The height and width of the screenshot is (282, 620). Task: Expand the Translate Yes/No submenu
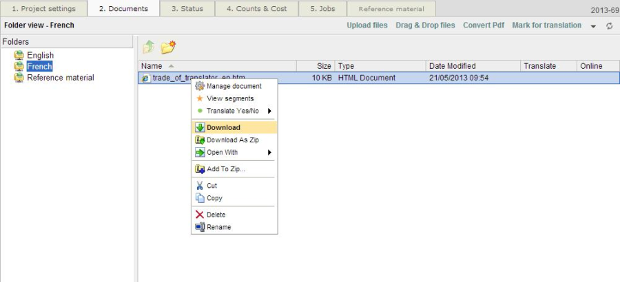click(x=269, y=111)
